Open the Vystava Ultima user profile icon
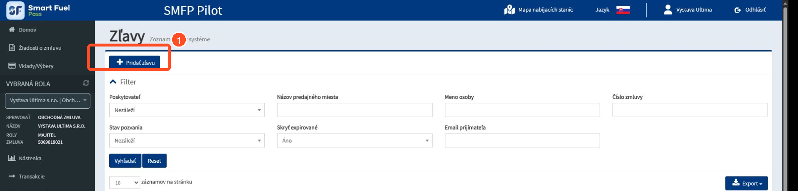The width and height of the screenshot is (798, 191). pos(667,10)
